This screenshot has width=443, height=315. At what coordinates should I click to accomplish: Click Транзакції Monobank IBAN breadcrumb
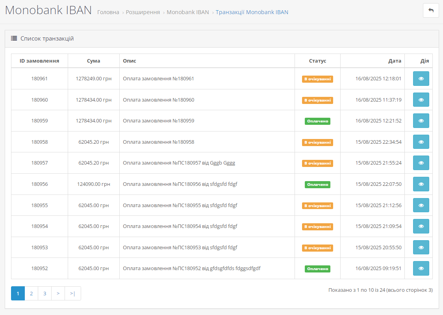pos(252,12)
